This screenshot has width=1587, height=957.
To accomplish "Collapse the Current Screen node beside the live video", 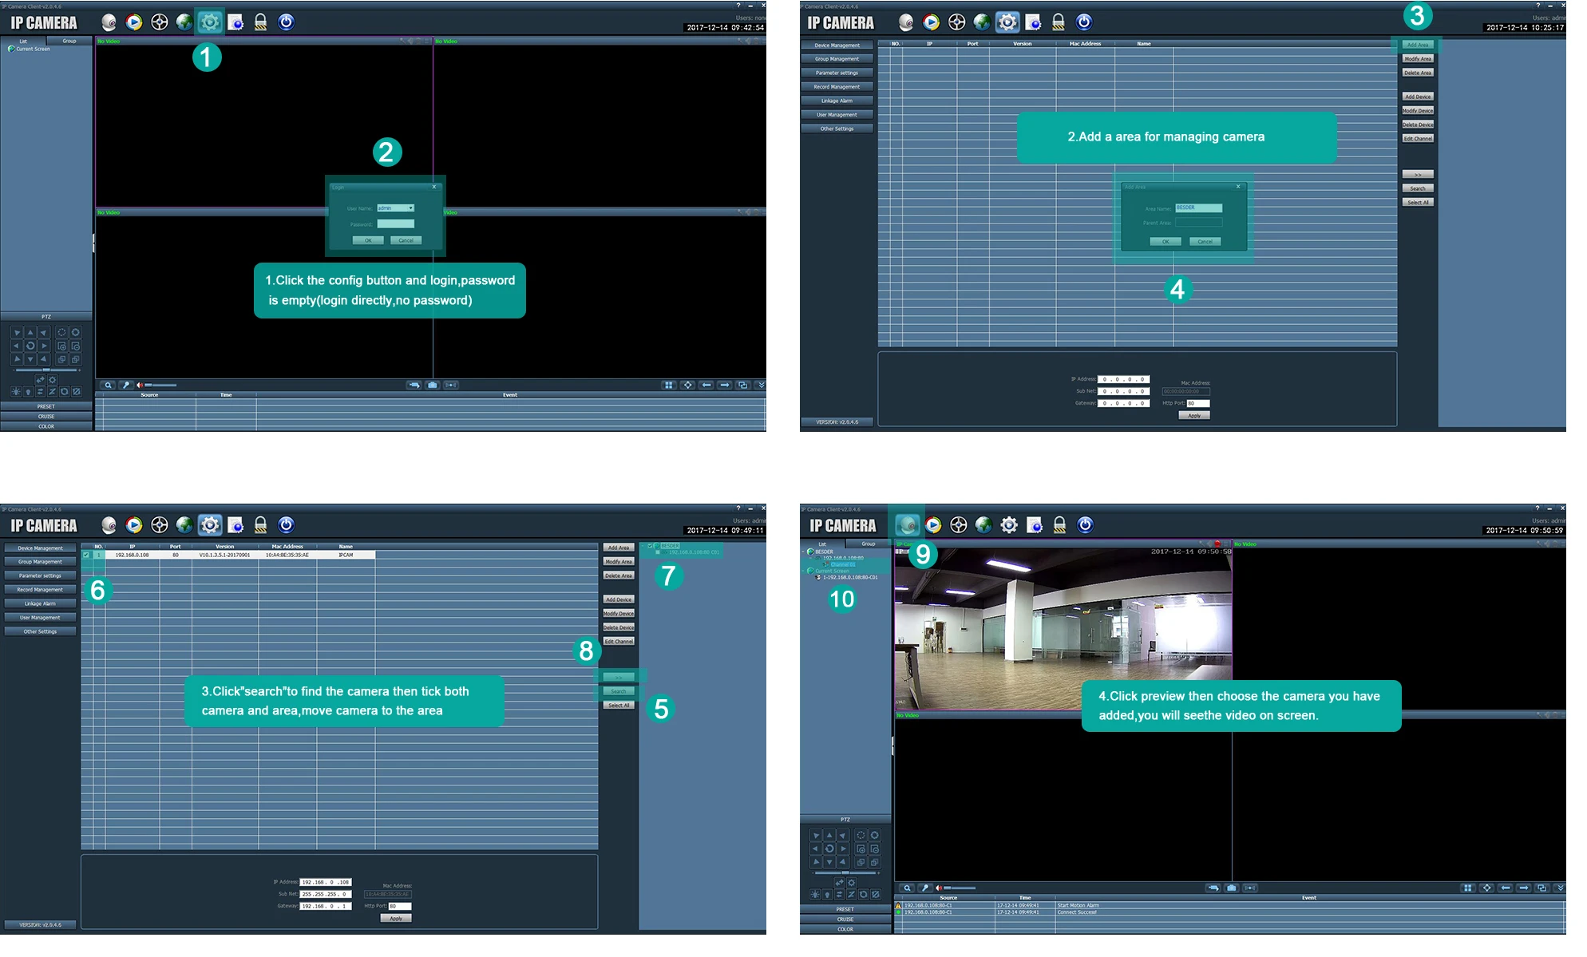I will coord(804,571).
